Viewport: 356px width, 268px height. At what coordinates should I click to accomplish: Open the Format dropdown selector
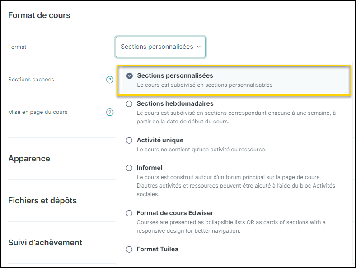pos(160,47)
